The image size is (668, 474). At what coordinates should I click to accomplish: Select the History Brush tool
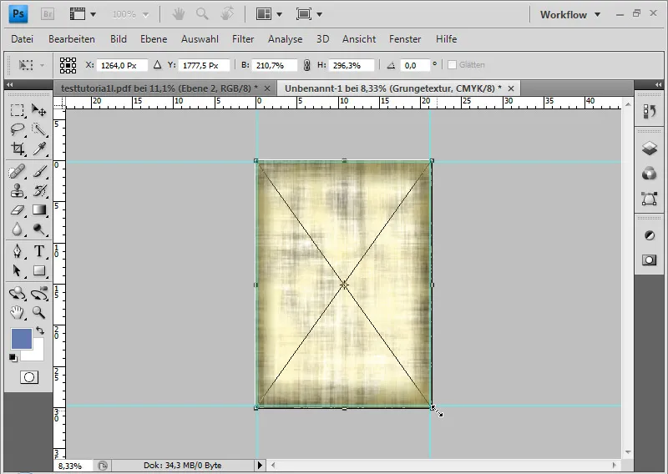click(39, 191)
